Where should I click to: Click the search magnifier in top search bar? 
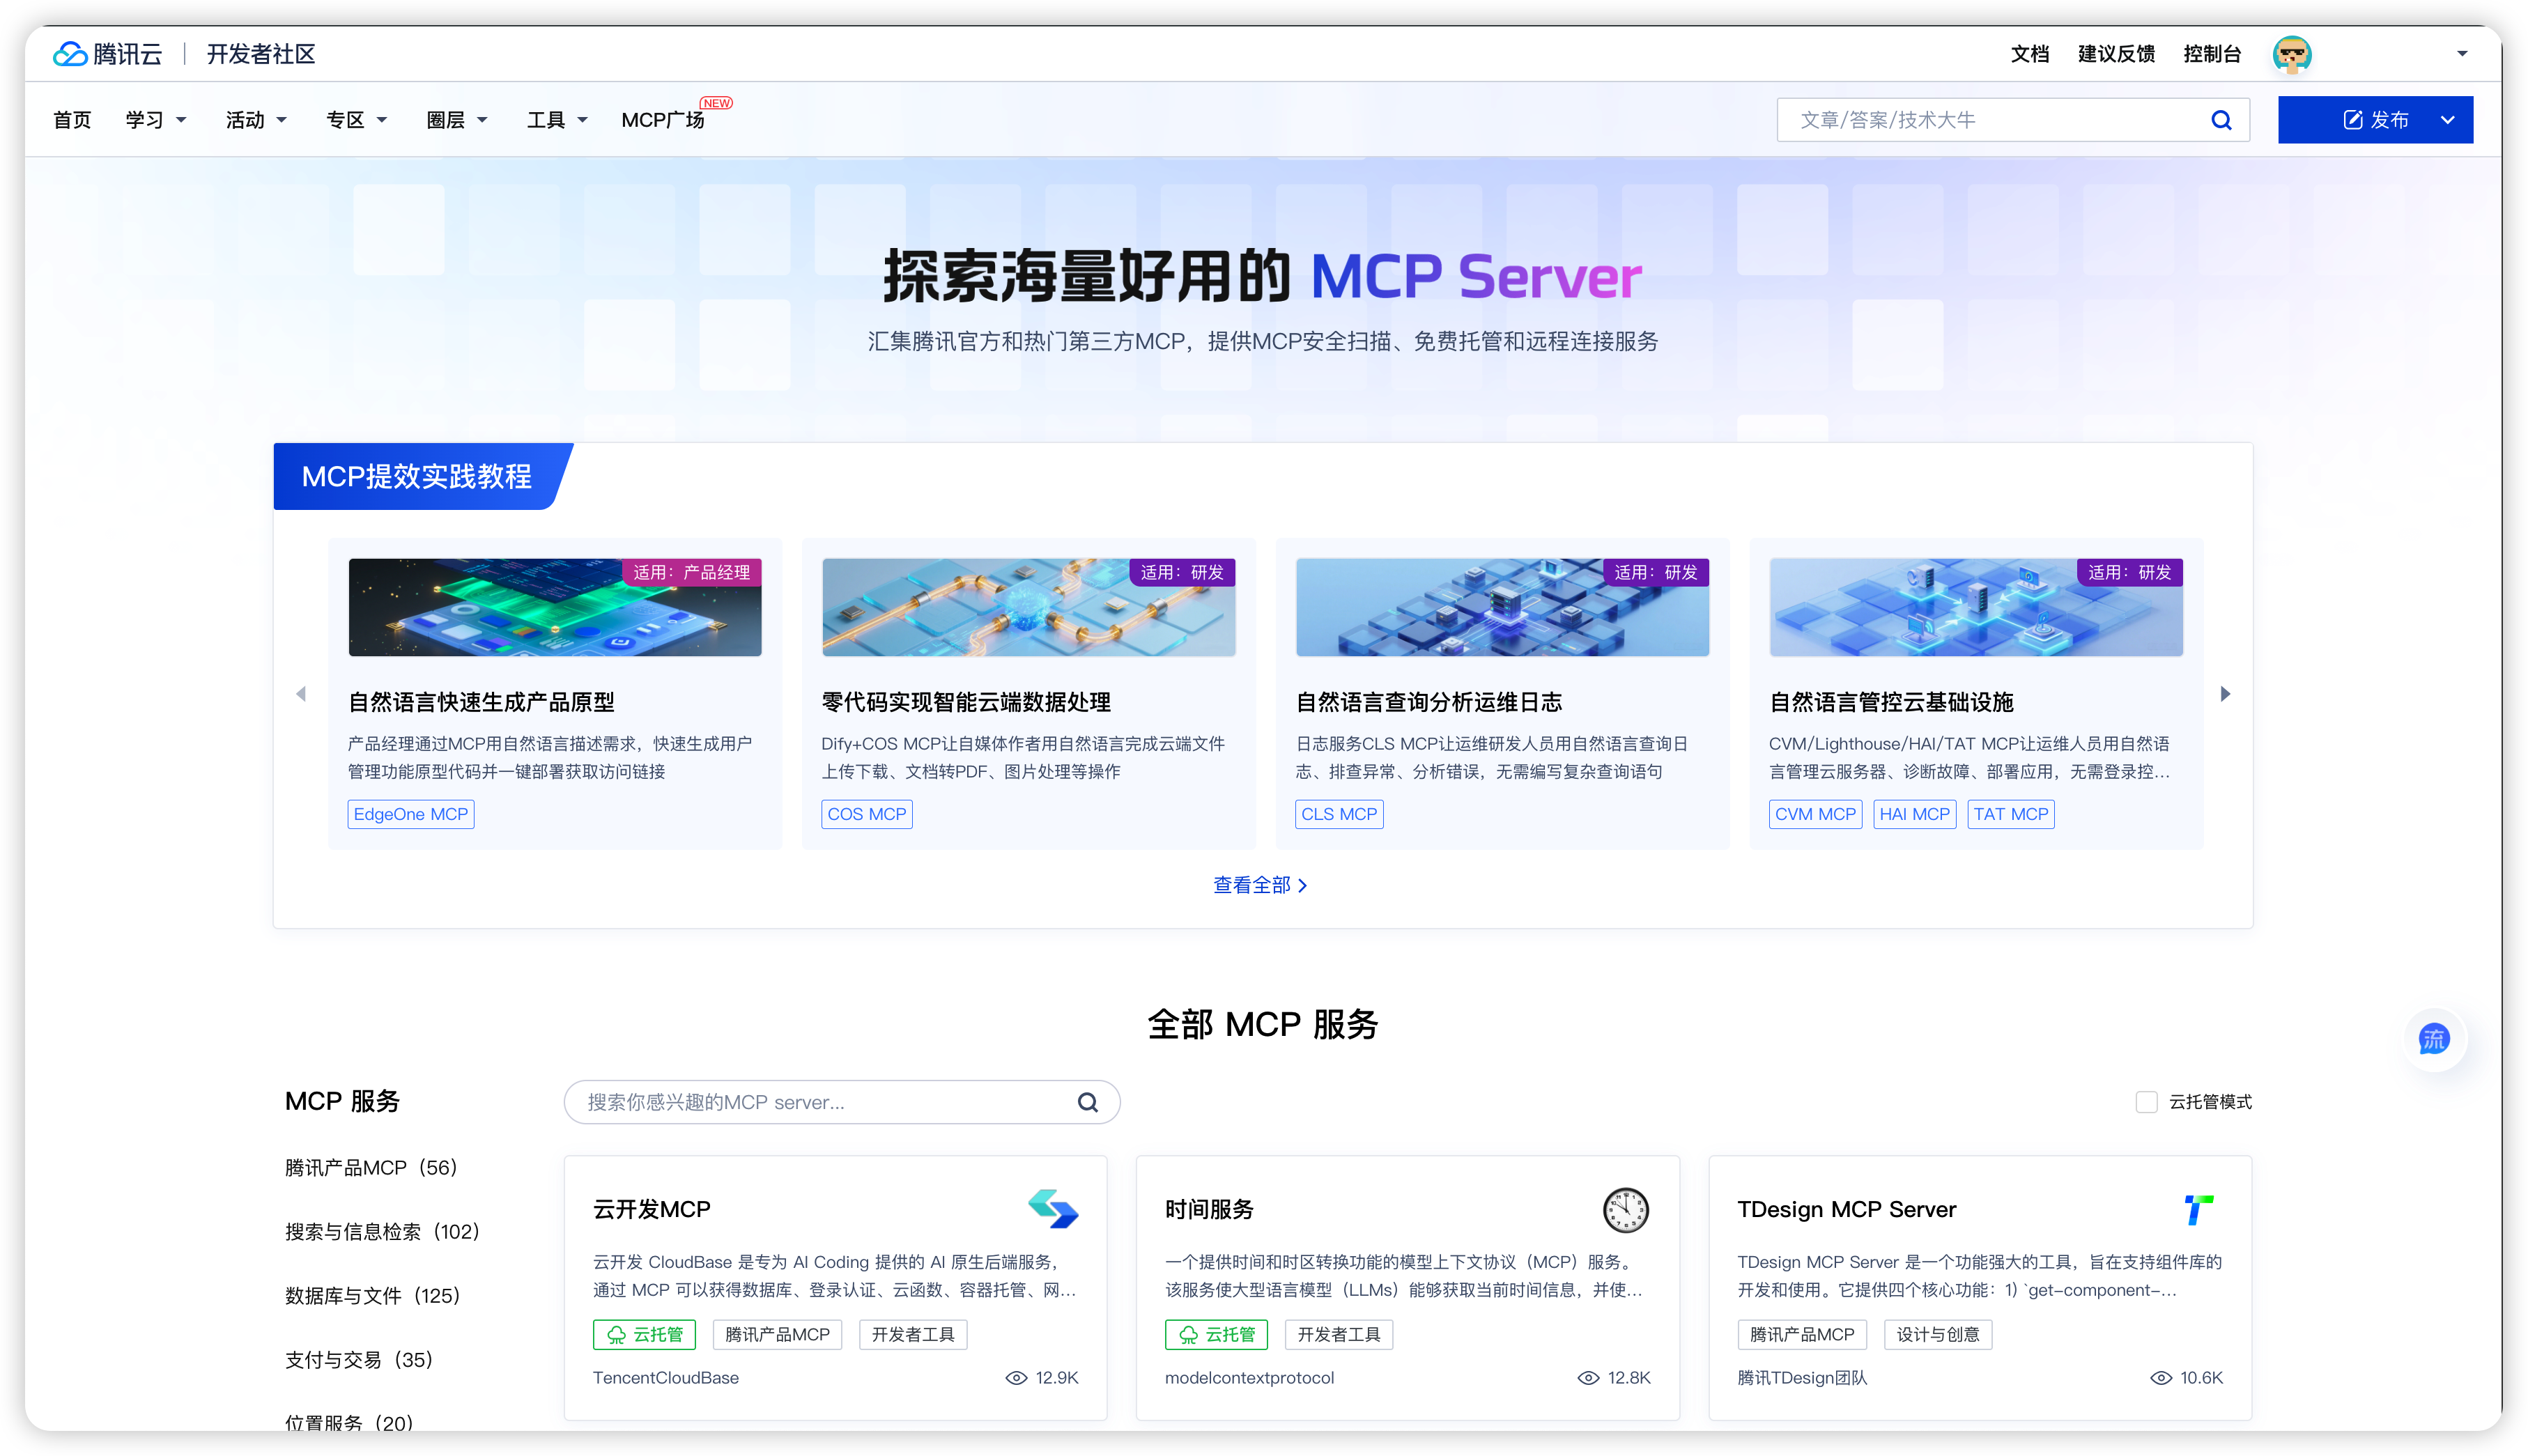(x=2221, y=120)
